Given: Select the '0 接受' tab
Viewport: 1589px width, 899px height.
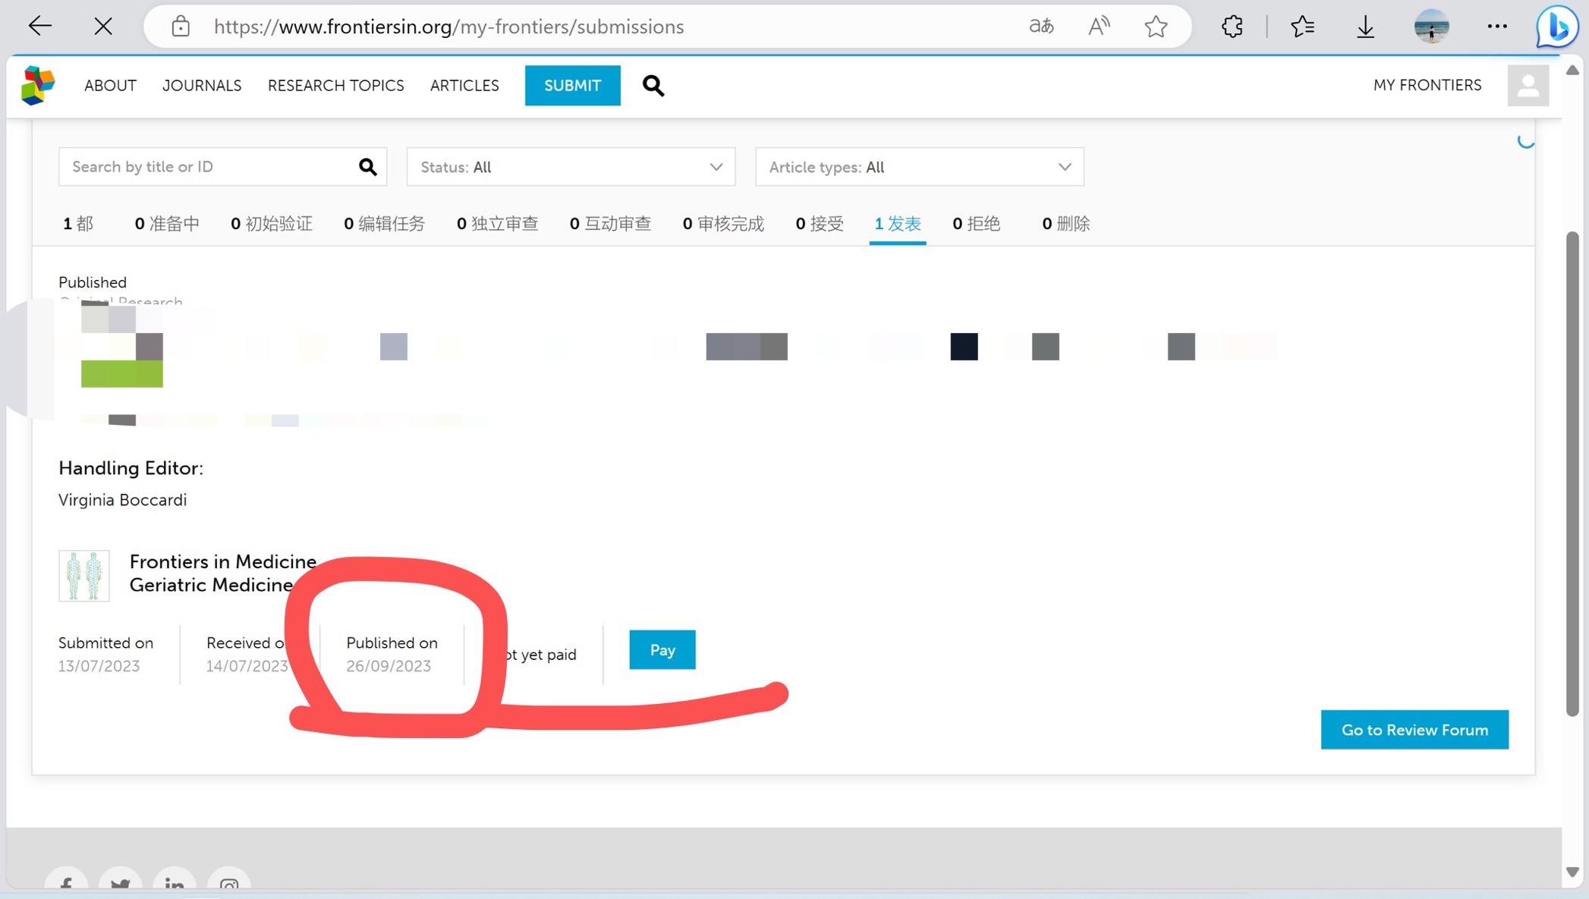Looking at the screenshot, I should click(x=820, y=224).
